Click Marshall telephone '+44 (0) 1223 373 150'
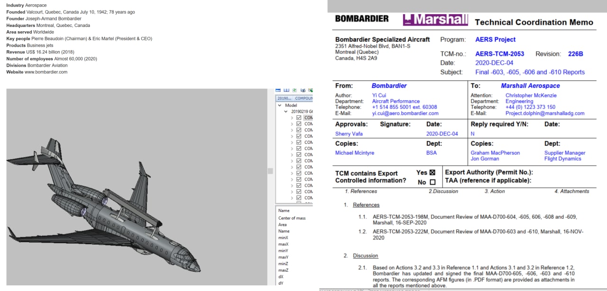607x291 pixels. pyautogui.click(x=530, y=107)
